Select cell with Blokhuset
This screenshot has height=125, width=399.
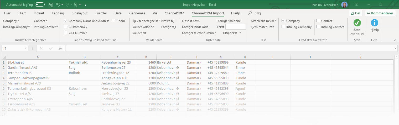click(37, 62)
